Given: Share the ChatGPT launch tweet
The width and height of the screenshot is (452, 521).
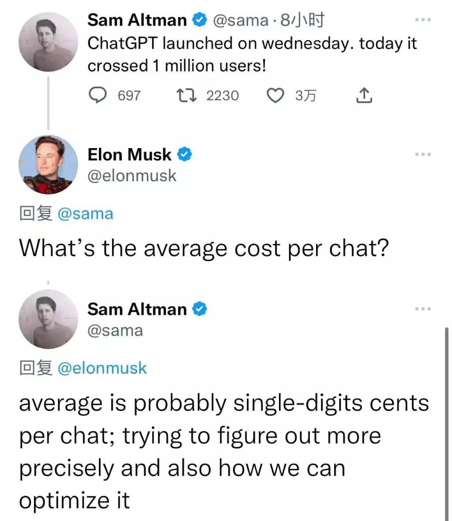Looking at the screenshot, I should pos(364,95).
